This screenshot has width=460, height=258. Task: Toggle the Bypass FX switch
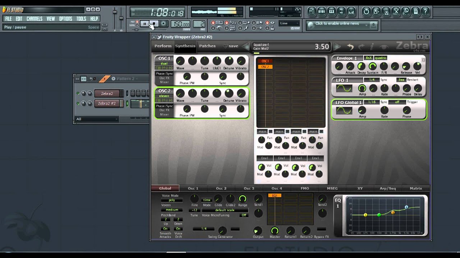point(322,229)
